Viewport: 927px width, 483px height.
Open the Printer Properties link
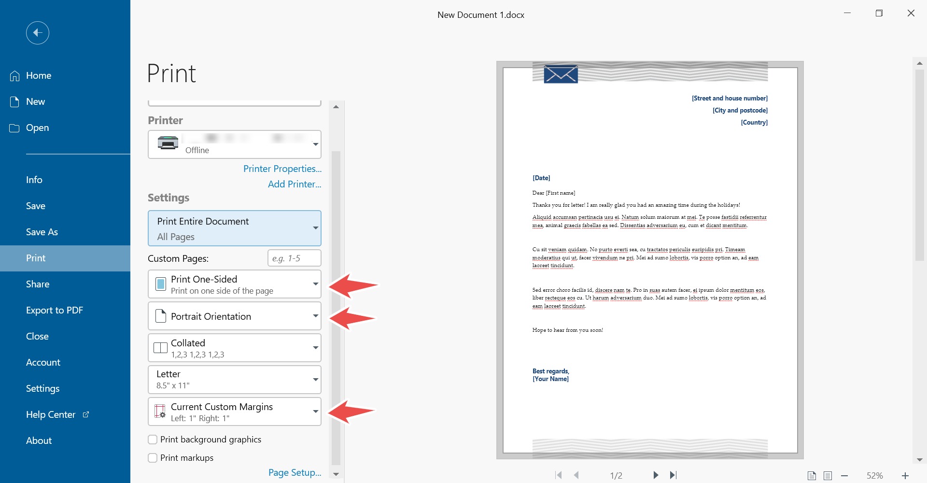coord(282,169)
